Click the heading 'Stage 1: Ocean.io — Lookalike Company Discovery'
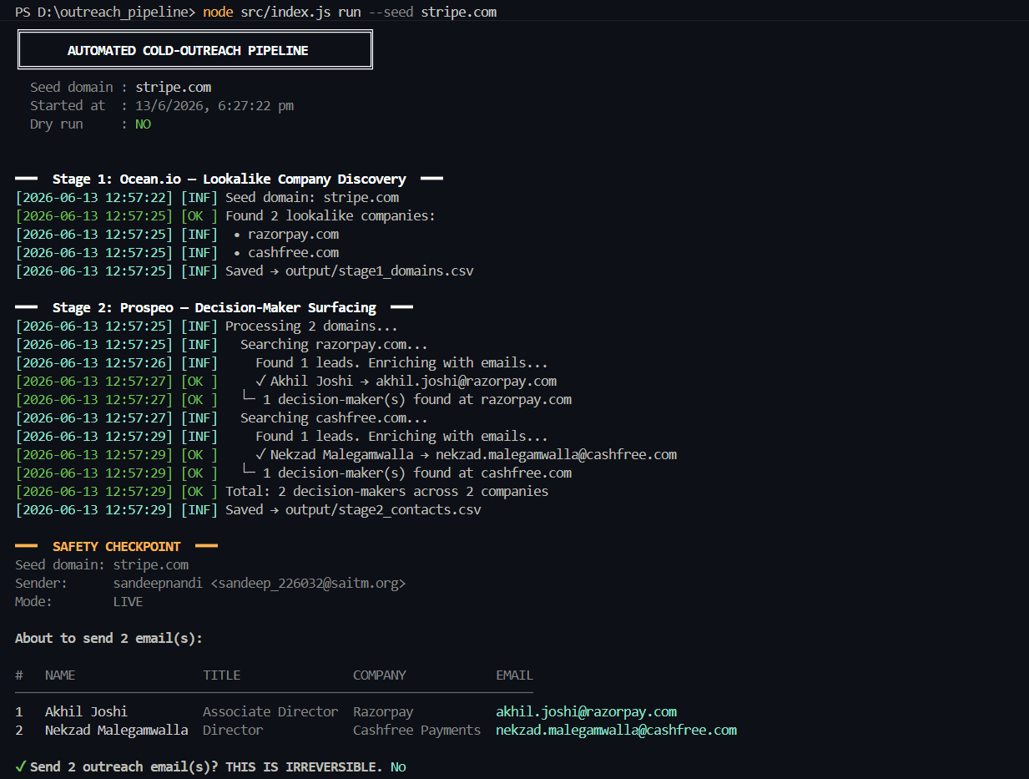This screenshot has height=779, width=1029. (x=230, y=179)
